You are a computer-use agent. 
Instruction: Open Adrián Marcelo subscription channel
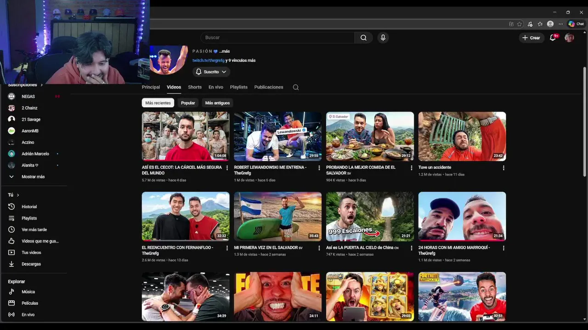[34, 154]
